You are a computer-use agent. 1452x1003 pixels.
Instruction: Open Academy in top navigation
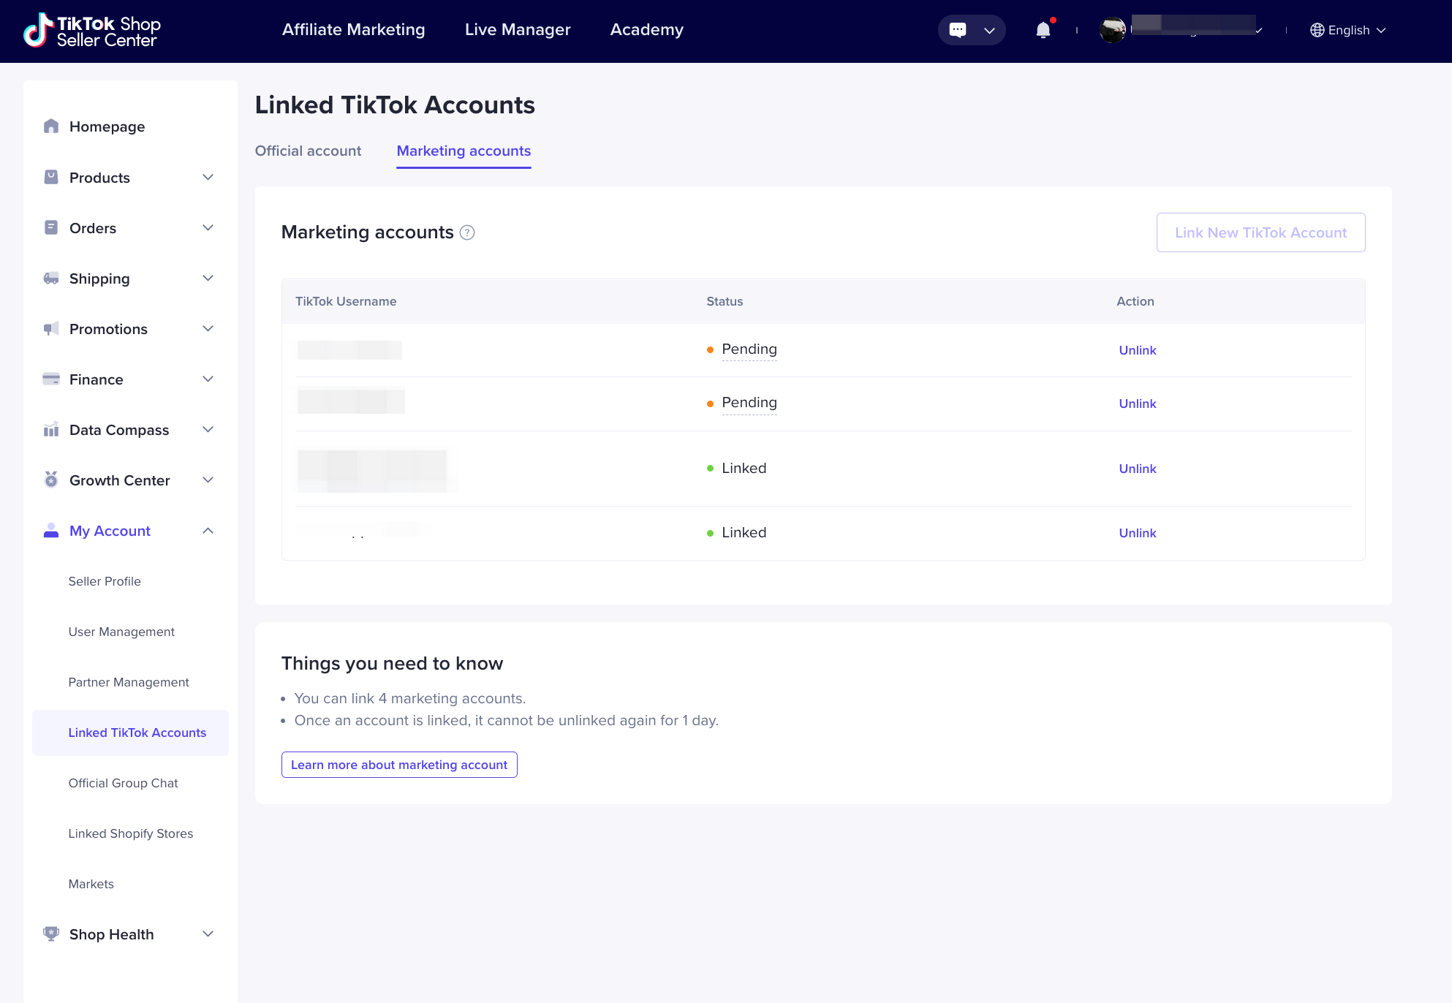(647, 30)
